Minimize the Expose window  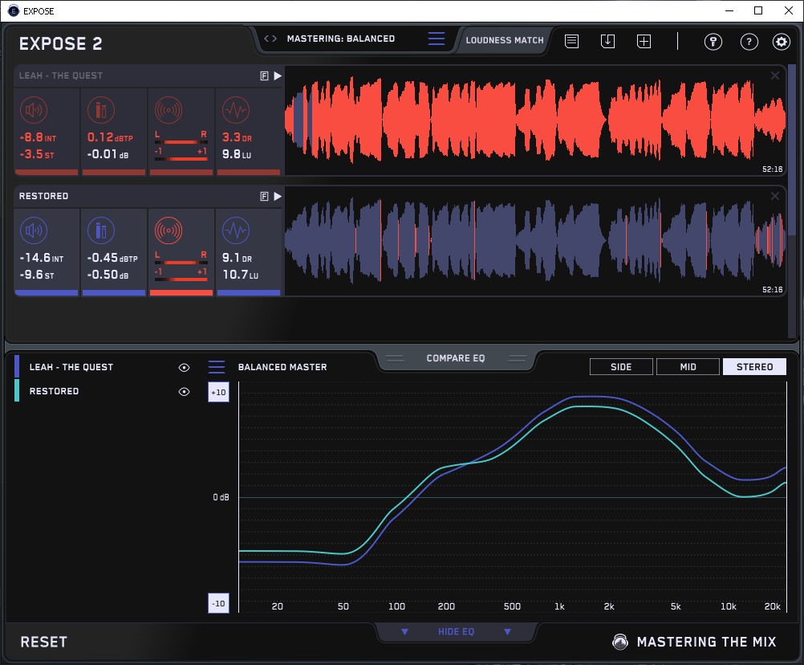pyautogui.click(x=729, y=10)
